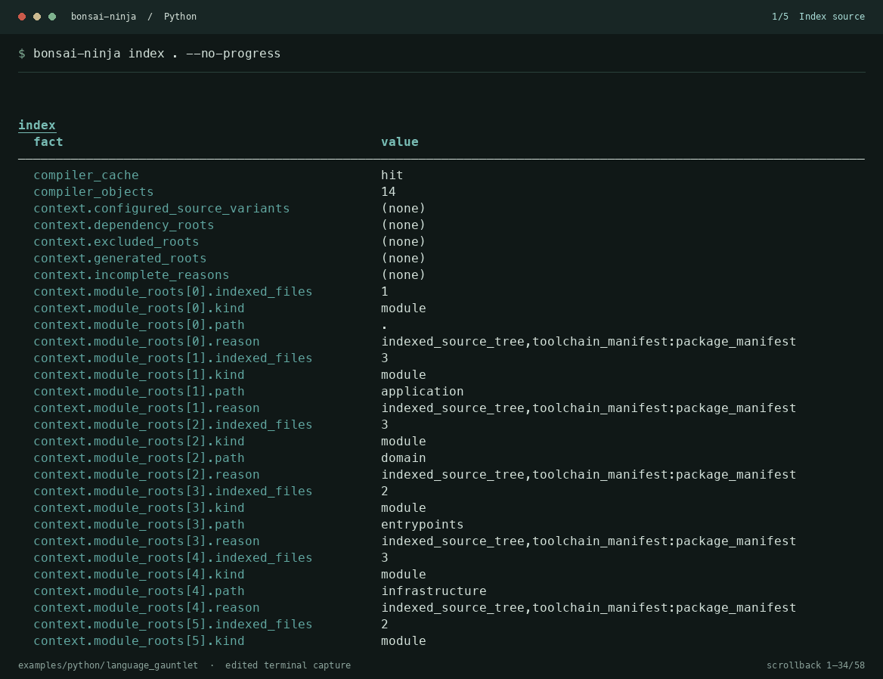The image size is (883, 679).
Task: Select context.module_roots[5].kind fact
Action: pos(139,641)
